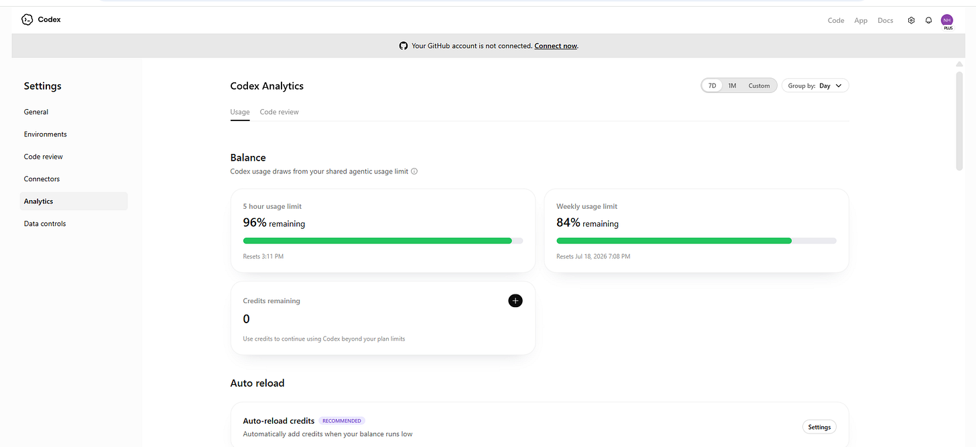
Task: Open Connectors settings
Action: pyautogui.click(x=74, y=179)
